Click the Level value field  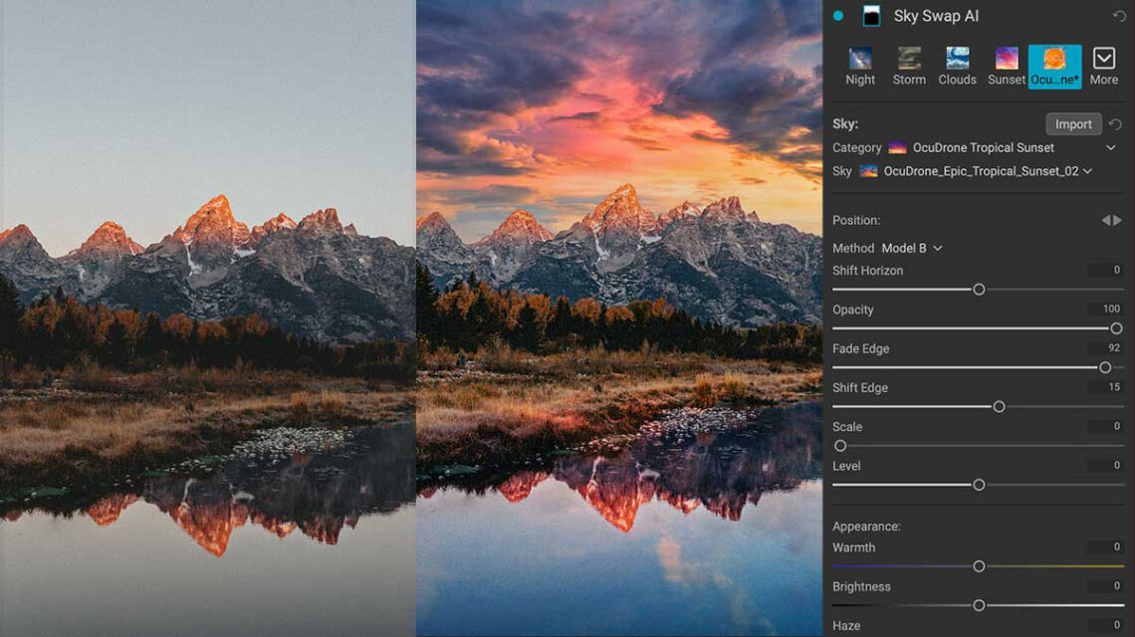click(x=1105, y=466)
